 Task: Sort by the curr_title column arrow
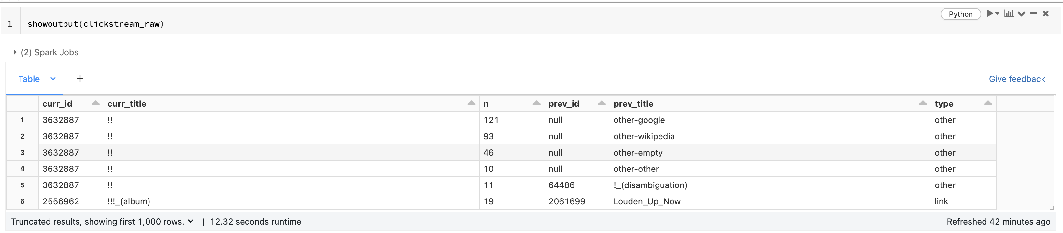[x=471, y=103]
